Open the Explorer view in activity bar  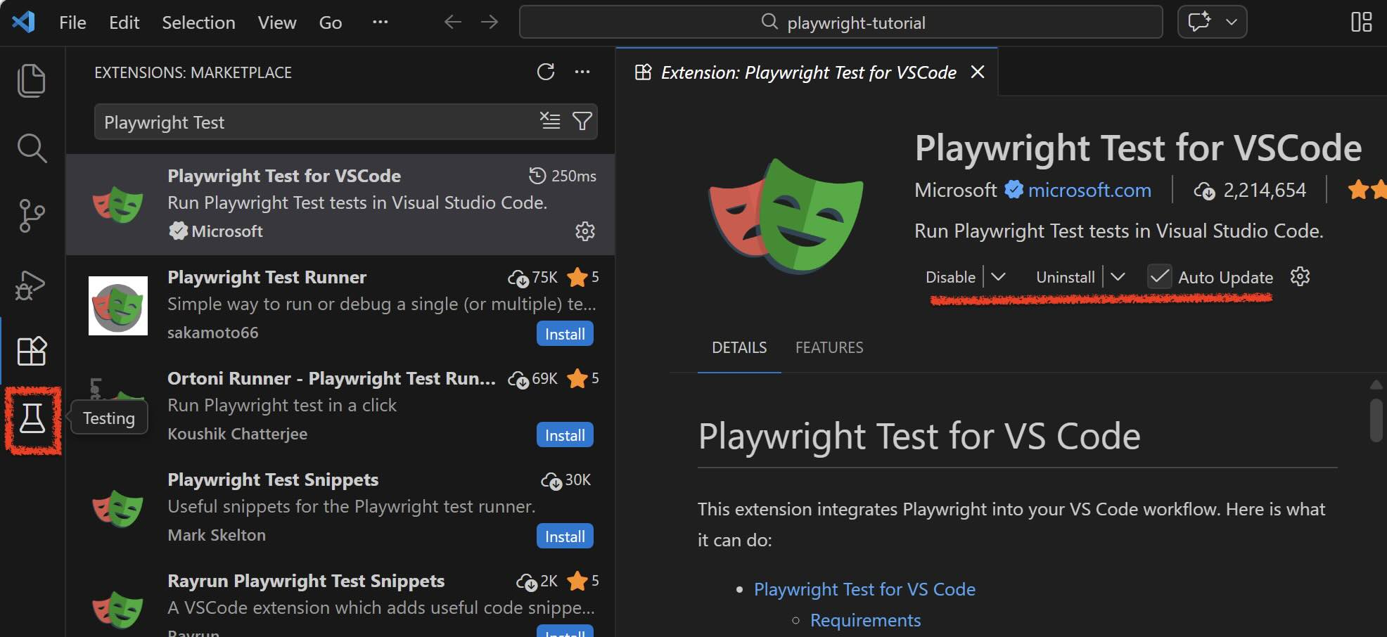tap(32, 80)
